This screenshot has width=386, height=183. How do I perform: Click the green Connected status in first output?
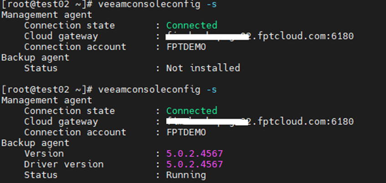192,25
